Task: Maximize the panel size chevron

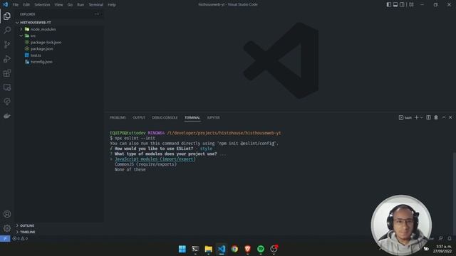Action: [x=444, y=117]
